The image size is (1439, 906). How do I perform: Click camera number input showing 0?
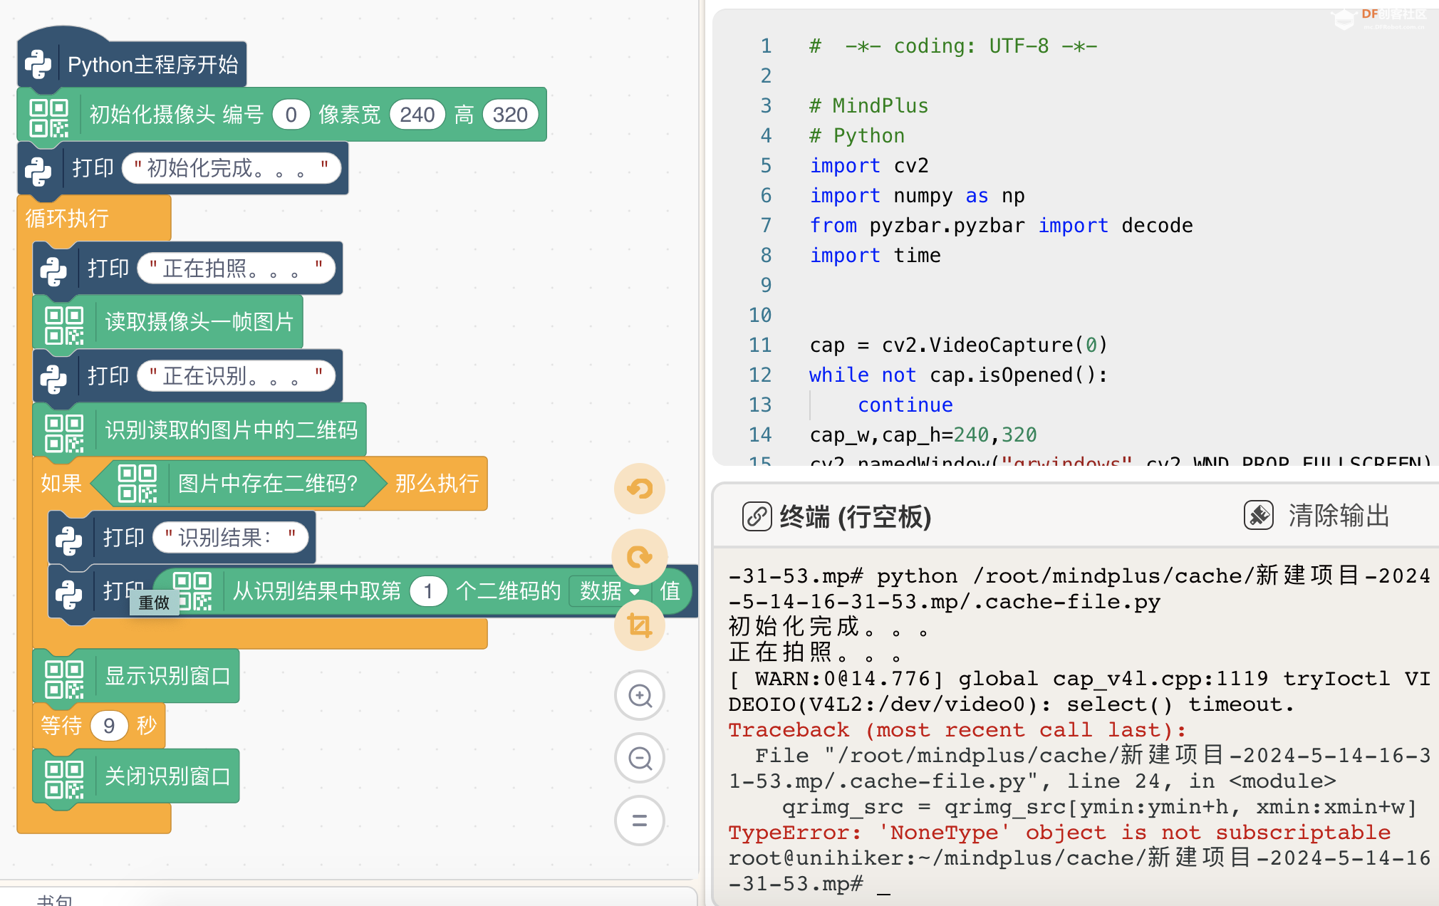[x=291, y=115]
